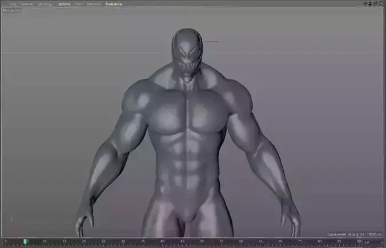
Task: Select the green playhead on the timeline
Action: point(25,242)
